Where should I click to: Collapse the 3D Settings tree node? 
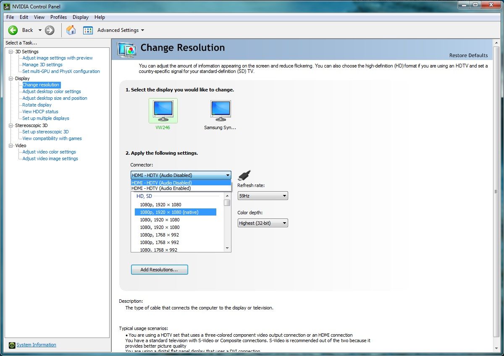pos(11,52)
